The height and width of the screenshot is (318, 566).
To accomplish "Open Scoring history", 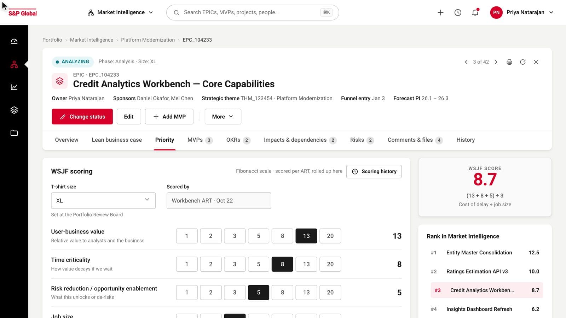I will tap(374, 171).
